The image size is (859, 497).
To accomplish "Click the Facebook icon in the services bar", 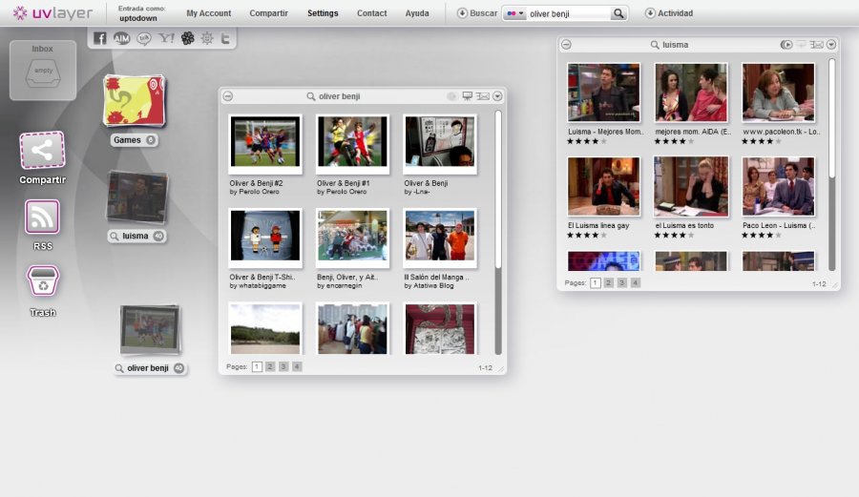I will [100, 39].
